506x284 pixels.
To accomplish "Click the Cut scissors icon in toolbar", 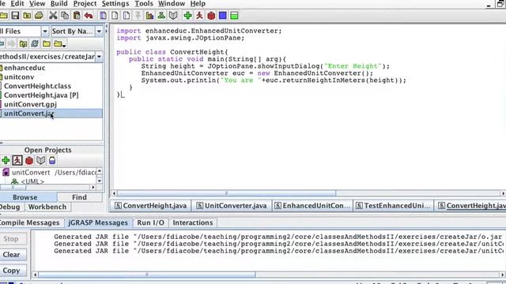I will 53,16.
